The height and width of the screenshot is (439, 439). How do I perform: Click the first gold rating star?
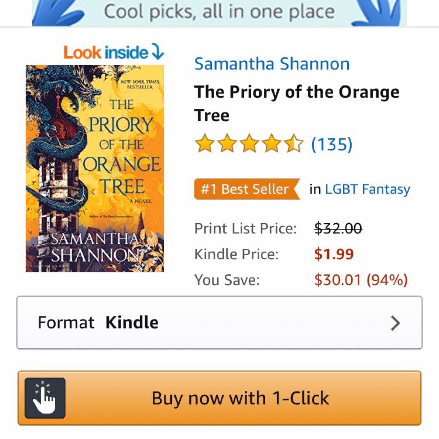tap(204, 143)
